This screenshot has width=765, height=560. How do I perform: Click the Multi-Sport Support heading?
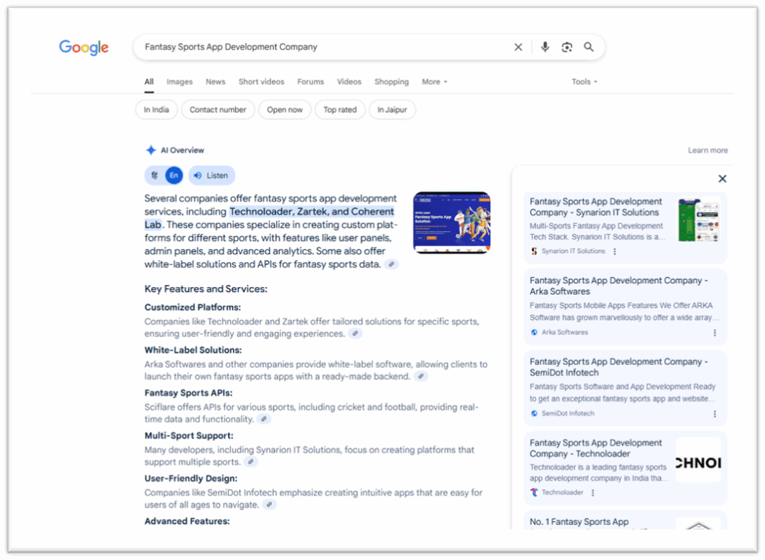(x=189, y=435)
